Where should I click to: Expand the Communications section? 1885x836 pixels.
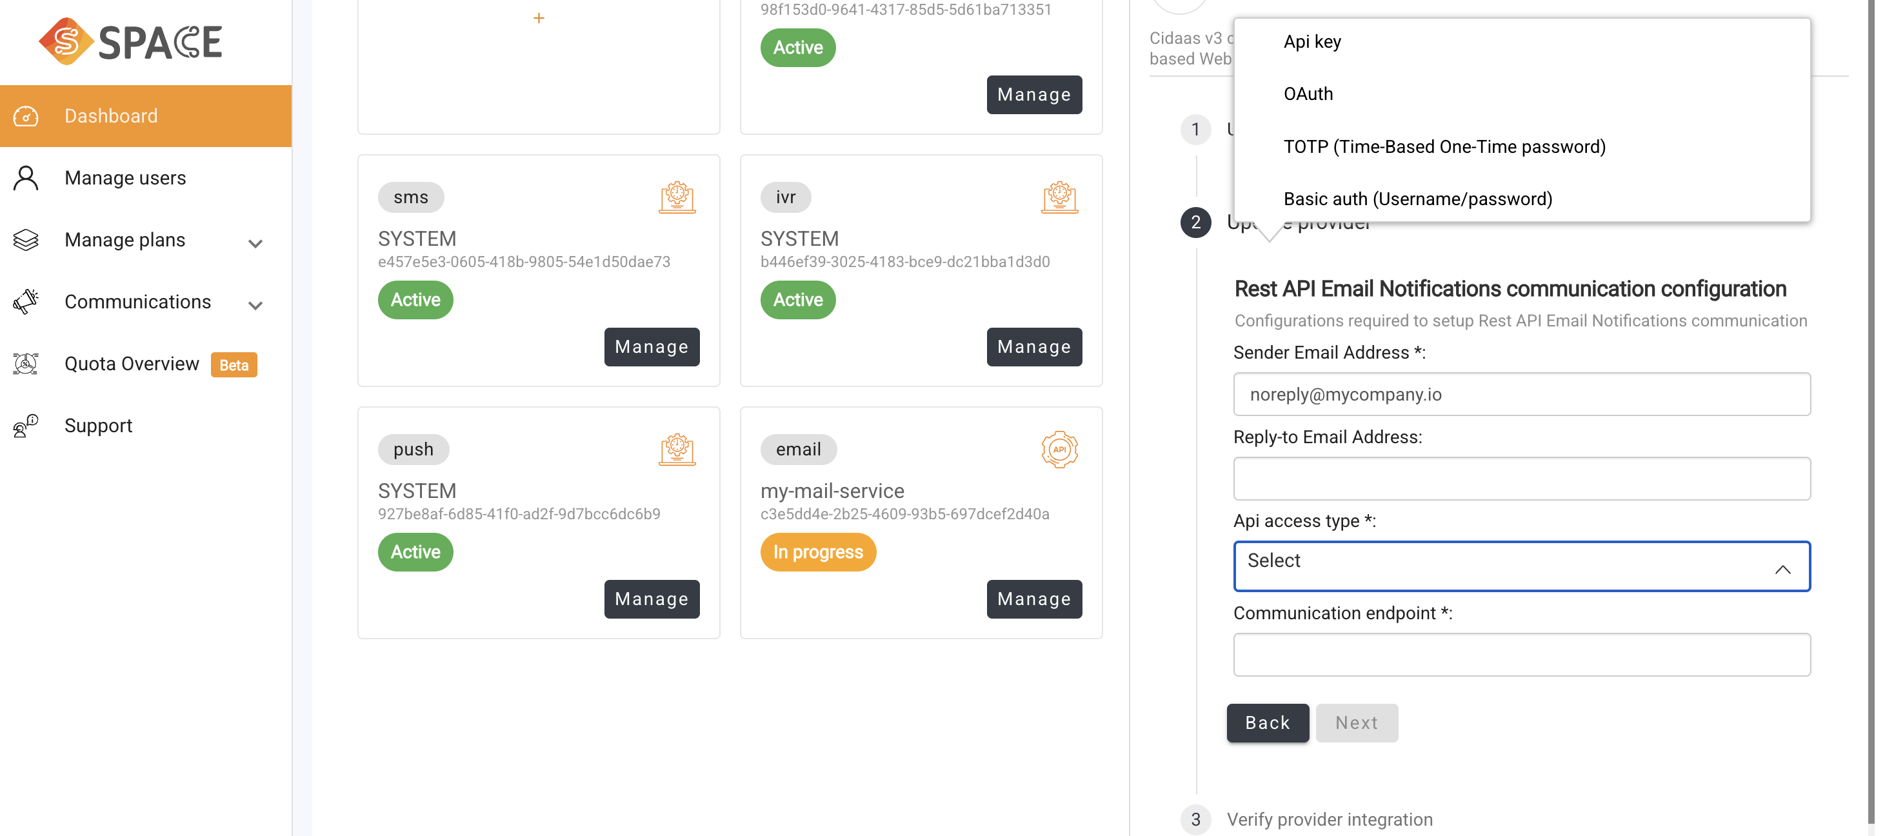[x=255, y=304]
